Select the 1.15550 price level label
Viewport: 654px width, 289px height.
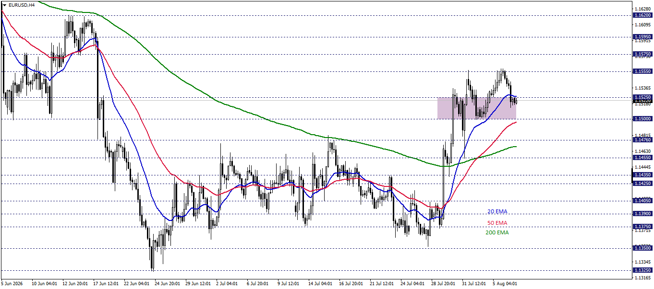click(x=642, y=71)
